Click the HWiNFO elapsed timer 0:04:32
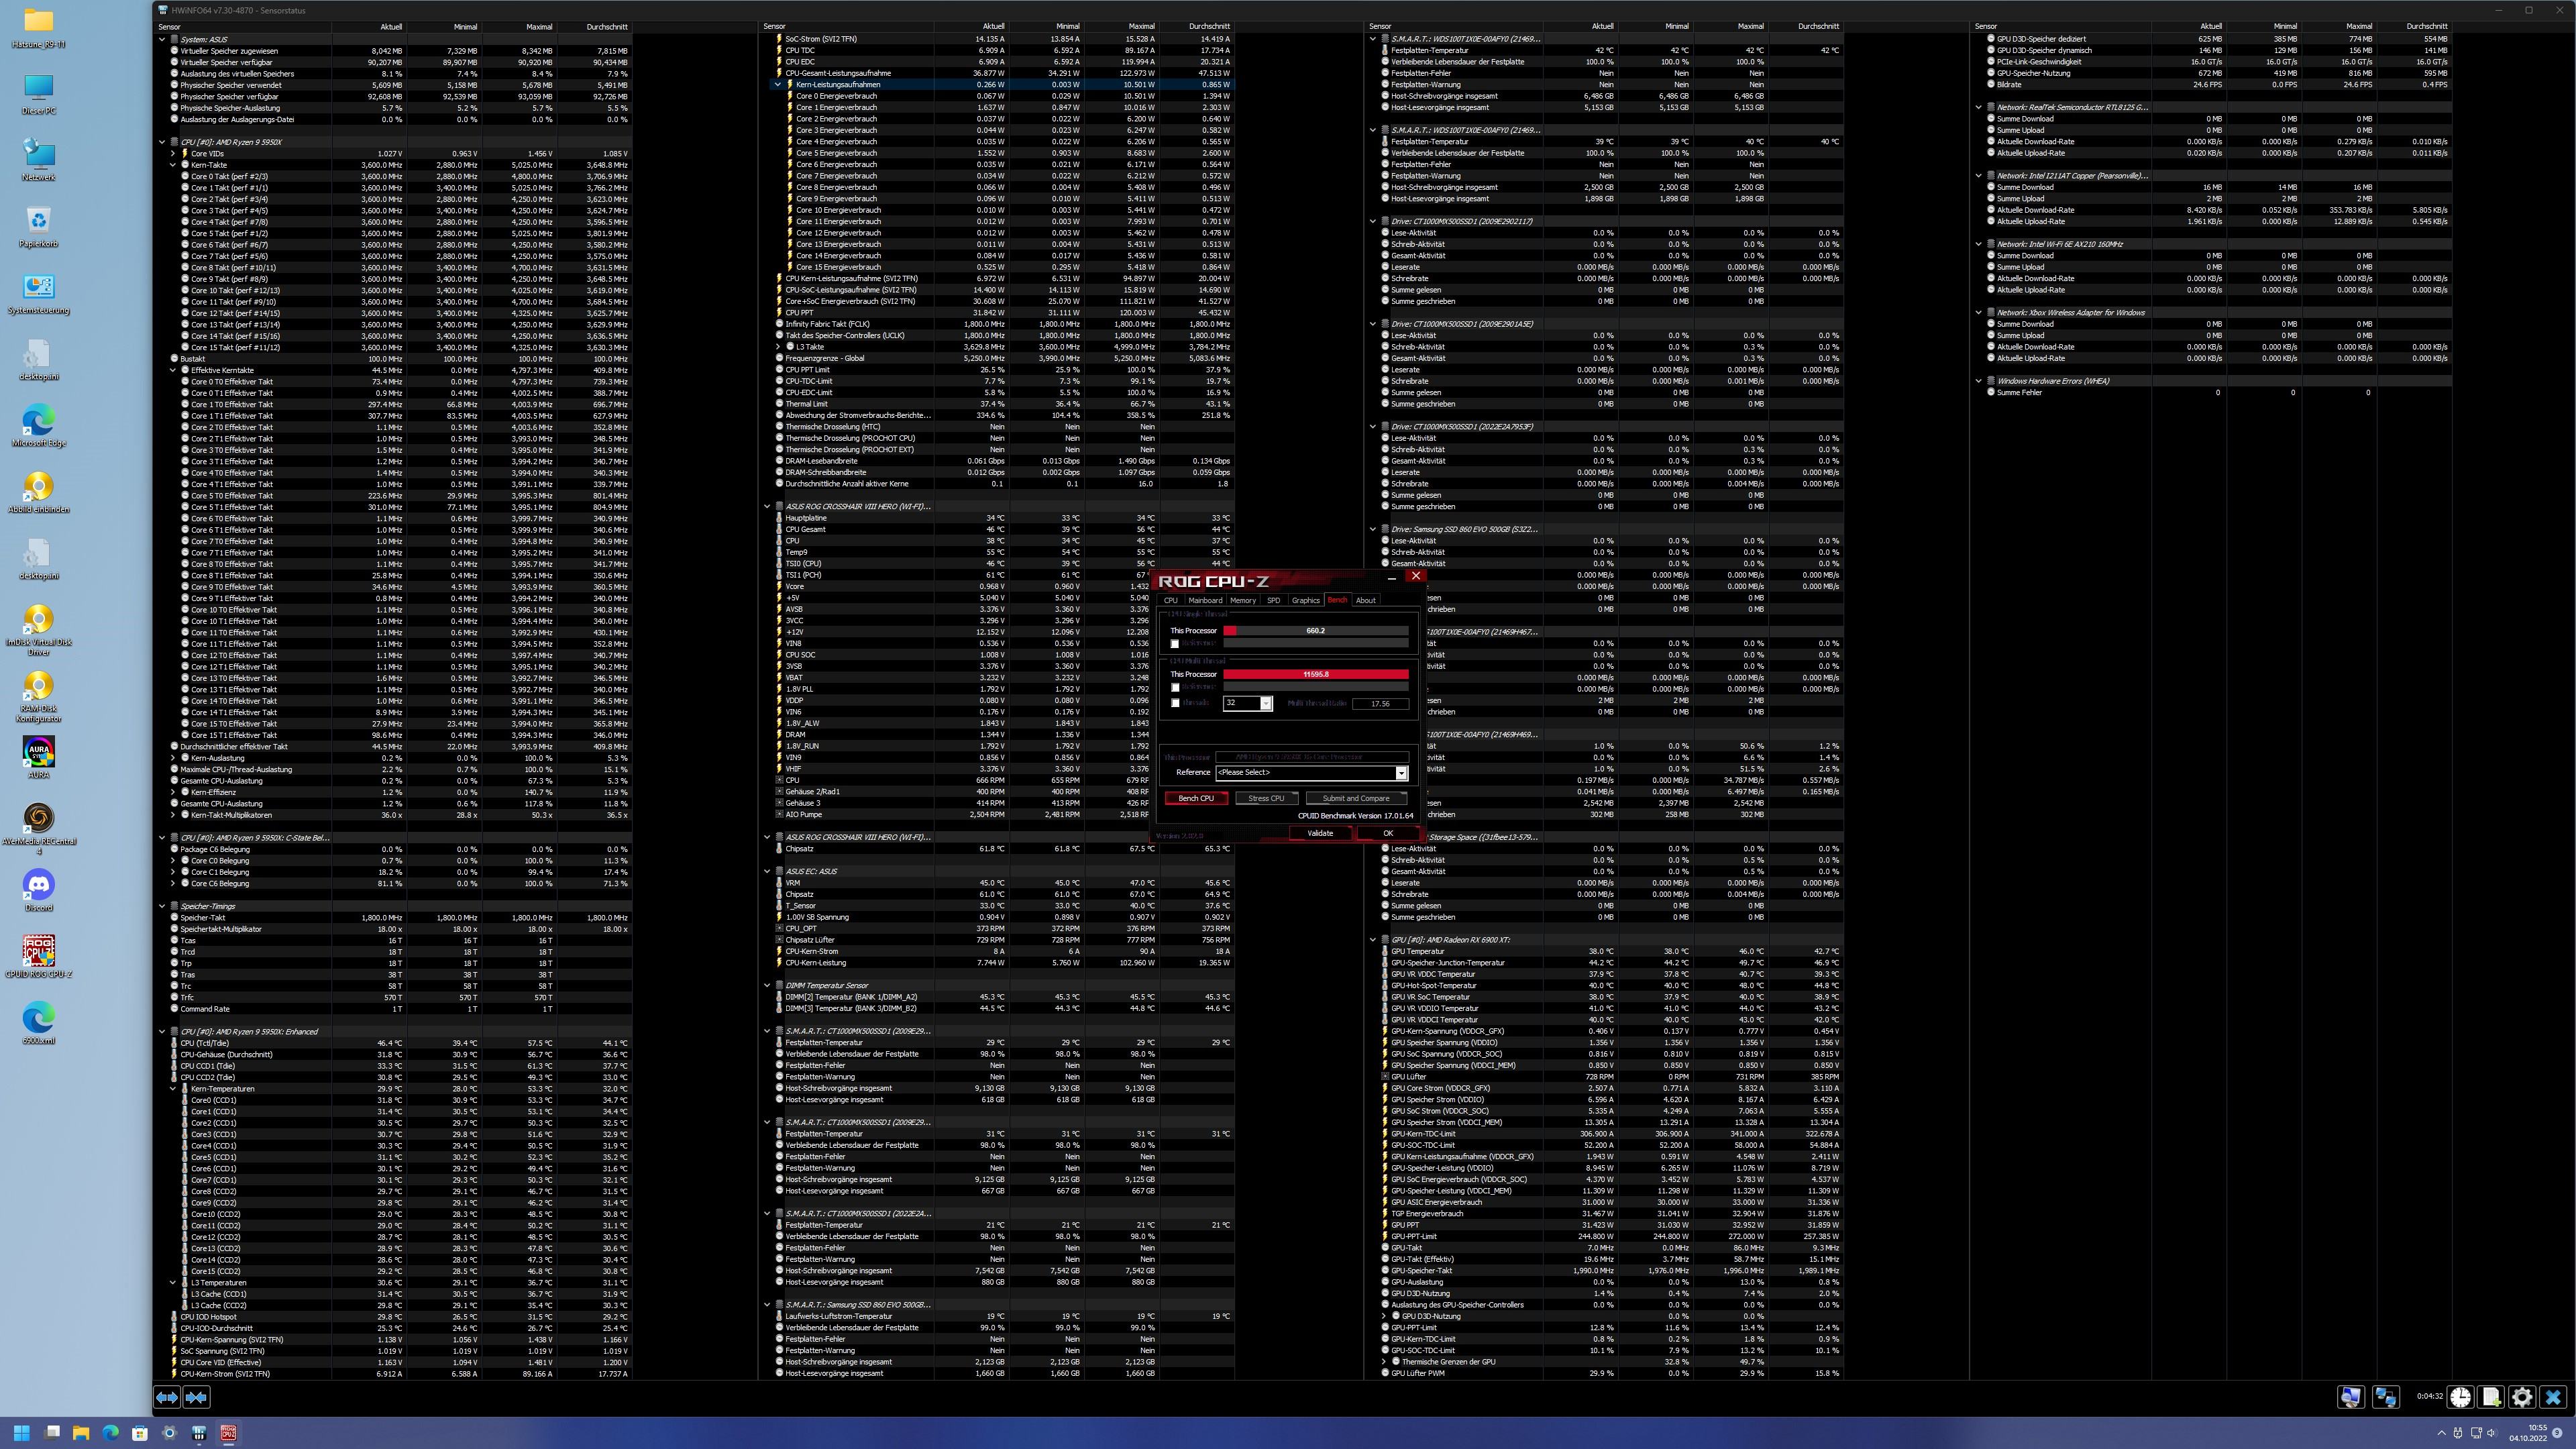The height and width of the screenshot is (1449, 2576). pyautogui.click(x=2429, y=1396)
